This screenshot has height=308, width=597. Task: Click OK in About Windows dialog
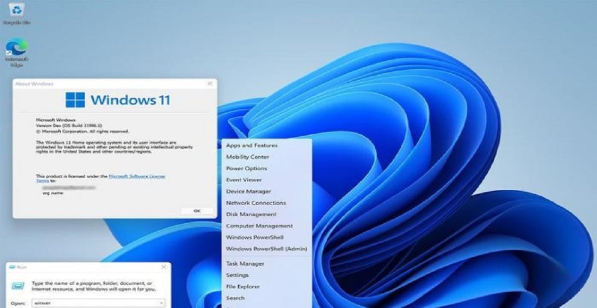(197, 211)
